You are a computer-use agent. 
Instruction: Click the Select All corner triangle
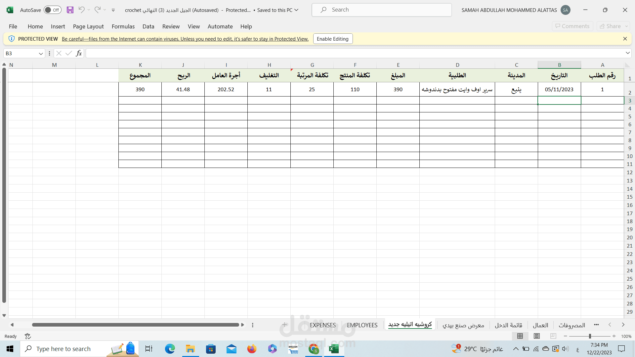(x=628, y=65)
